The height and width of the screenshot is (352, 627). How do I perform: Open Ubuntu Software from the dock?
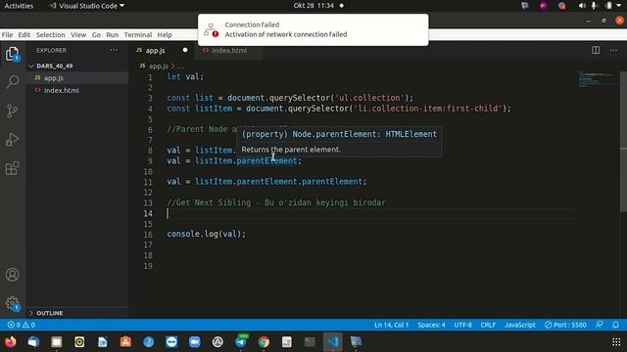125,342
